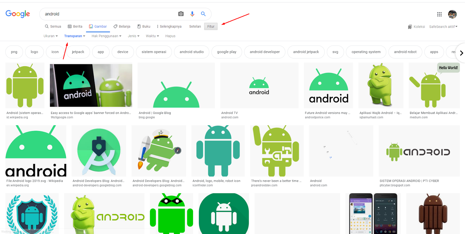The height and width of the screenshot is (234, 465).
Task: Open SafeSearch aktif dropdown
Action: coord(443,27)
